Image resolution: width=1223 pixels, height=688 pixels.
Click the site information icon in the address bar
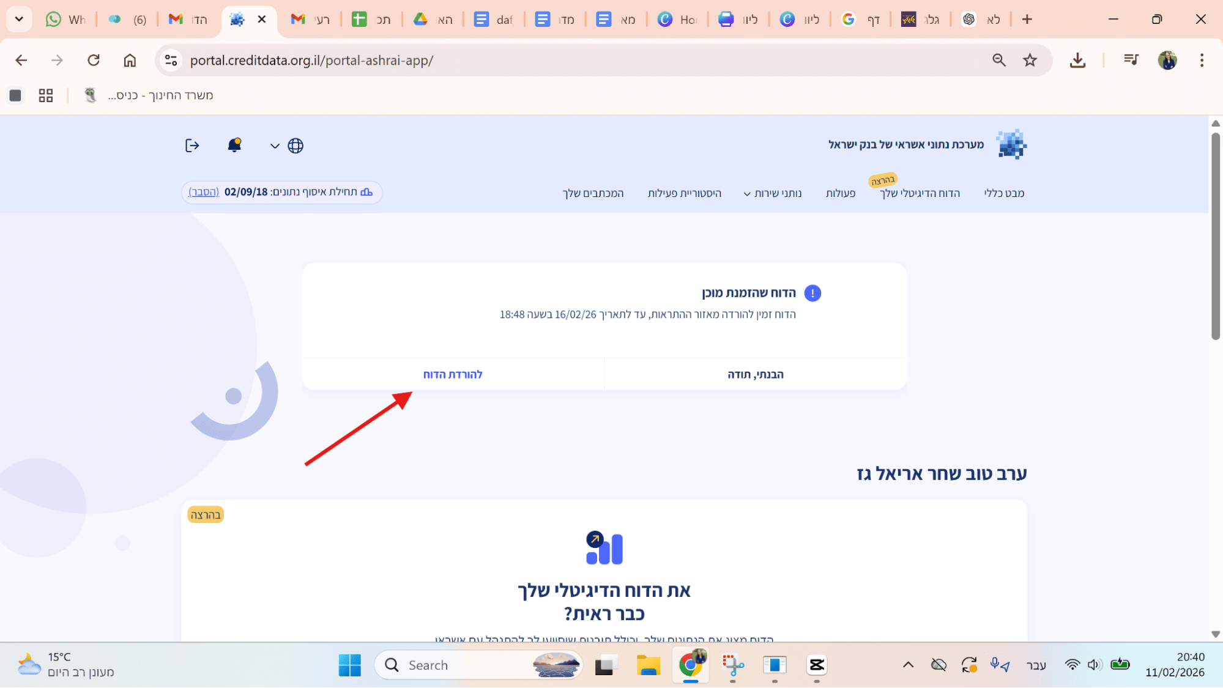171,60
